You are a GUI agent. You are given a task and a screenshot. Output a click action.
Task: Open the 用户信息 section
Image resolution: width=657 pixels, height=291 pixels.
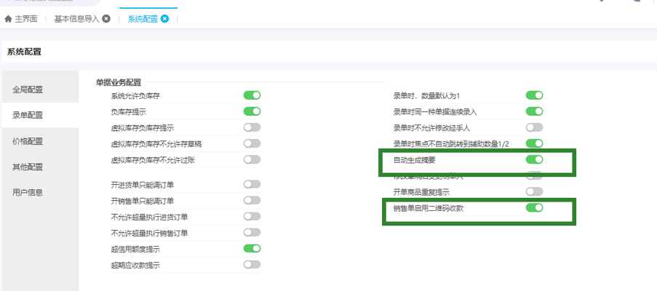(28, 193)
